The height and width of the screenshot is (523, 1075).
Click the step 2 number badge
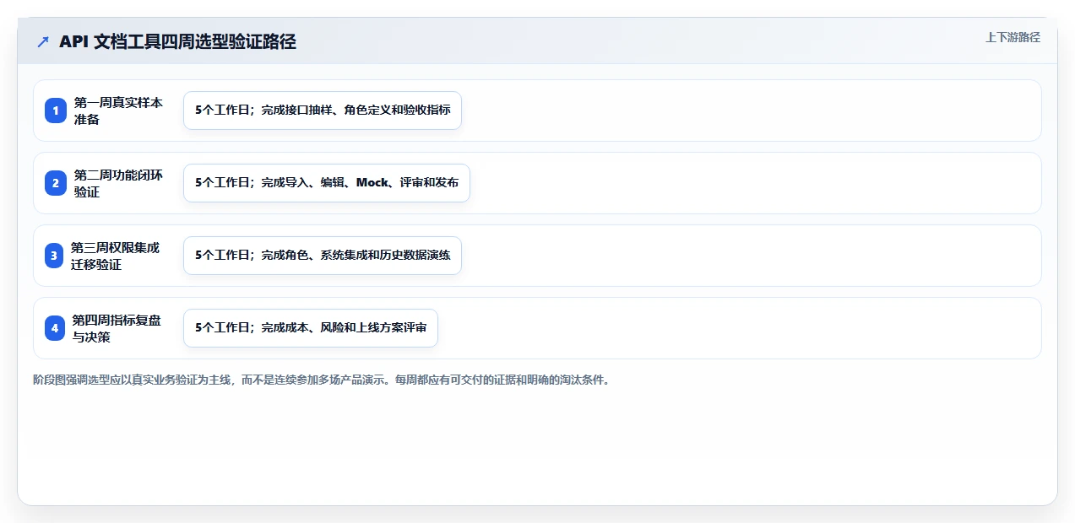point(55,183)
